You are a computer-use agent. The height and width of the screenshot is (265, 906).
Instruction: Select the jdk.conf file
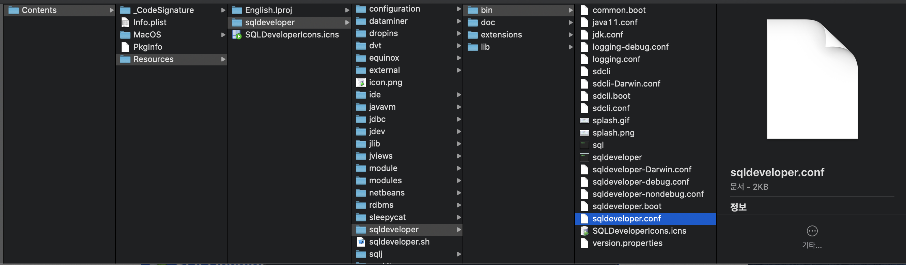(645, 34)
